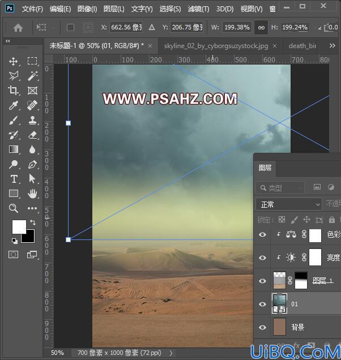Click the X position input field
The width and height of the screenshot is (341, 360).
click(x=126, y=28)
